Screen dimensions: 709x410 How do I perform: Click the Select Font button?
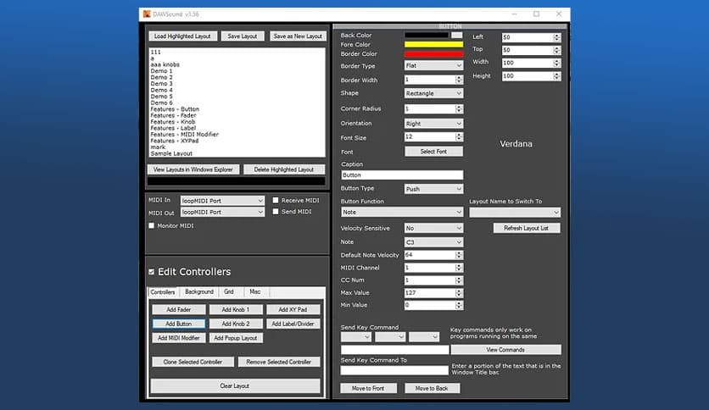[x=433, y=152]
